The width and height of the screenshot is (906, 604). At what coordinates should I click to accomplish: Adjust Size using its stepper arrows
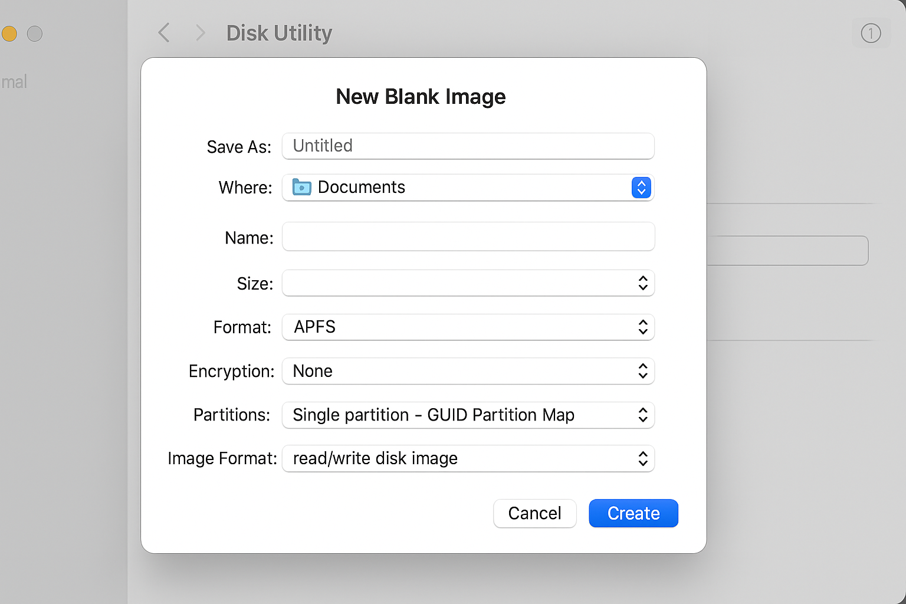tap(643, 283)
